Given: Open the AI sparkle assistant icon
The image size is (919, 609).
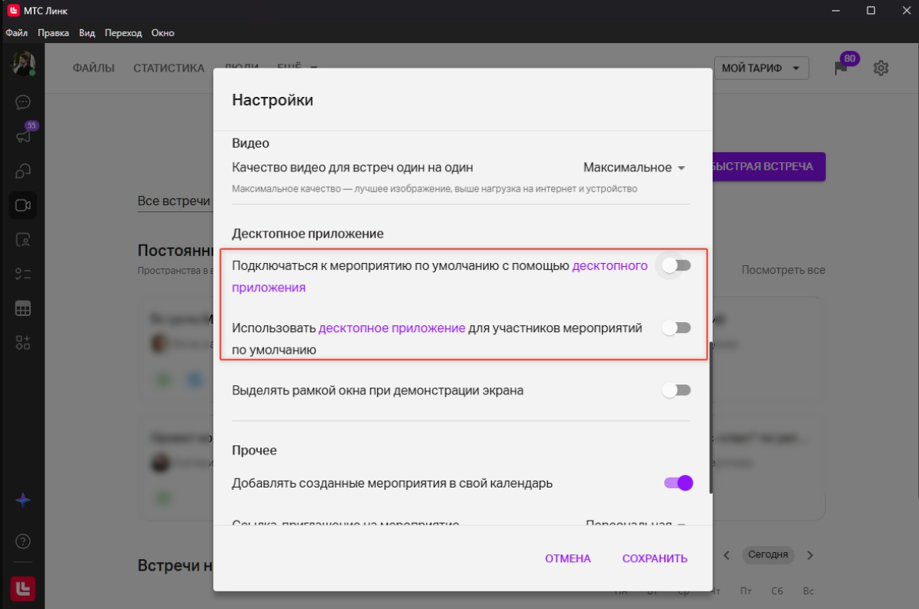Looking at the screenshot, I should coord(23,500).
